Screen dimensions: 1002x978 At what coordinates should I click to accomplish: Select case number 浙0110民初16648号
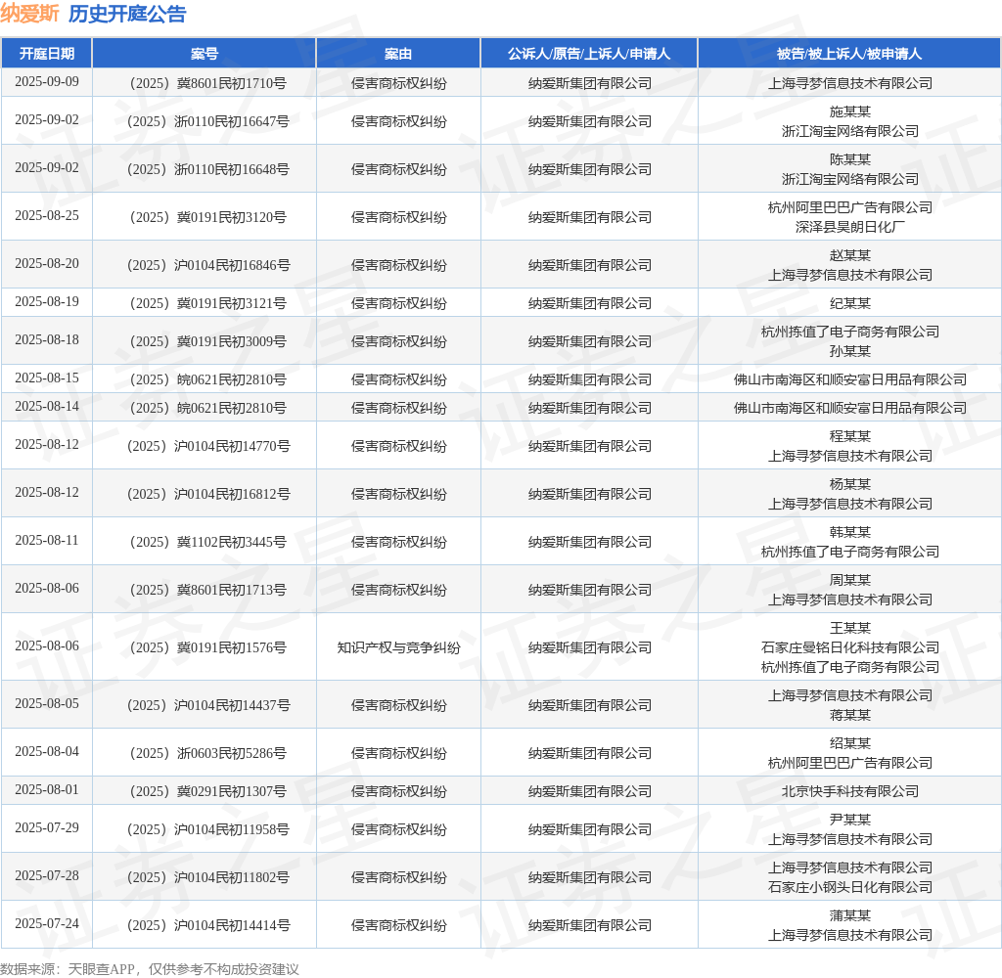[x=208, y=169]
